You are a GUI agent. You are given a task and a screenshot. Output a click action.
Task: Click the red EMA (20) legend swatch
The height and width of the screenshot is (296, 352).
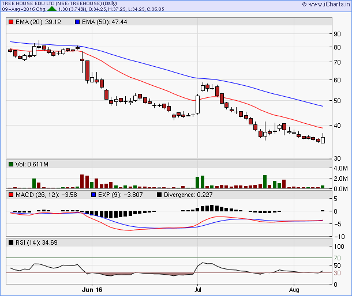(11, 22)
